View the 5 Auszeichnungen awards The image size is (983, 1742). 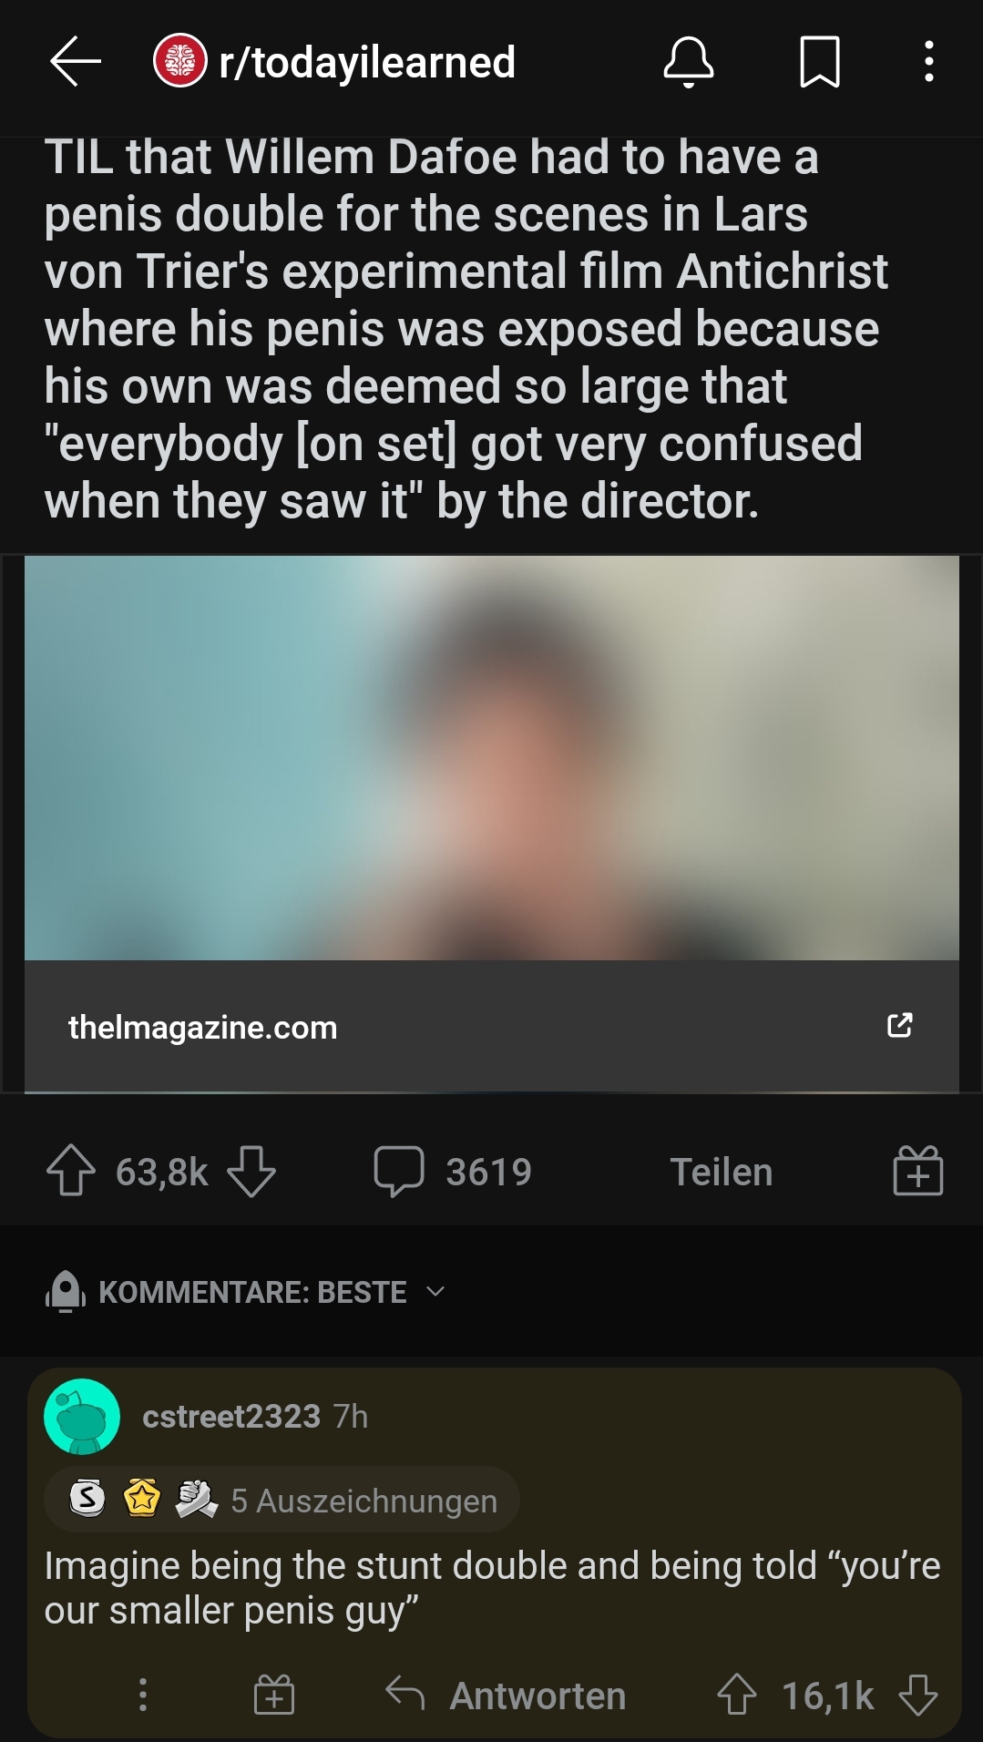282,1500
